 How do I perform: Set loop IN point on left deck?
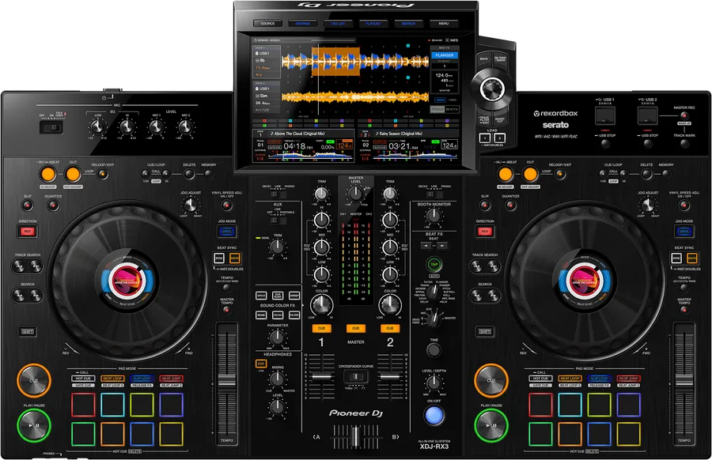[x=47, y=174]
